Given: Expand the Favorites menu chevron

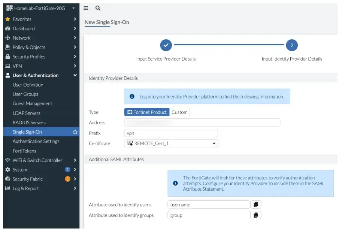Looking at the screenshot, I should tap(75, 19).
